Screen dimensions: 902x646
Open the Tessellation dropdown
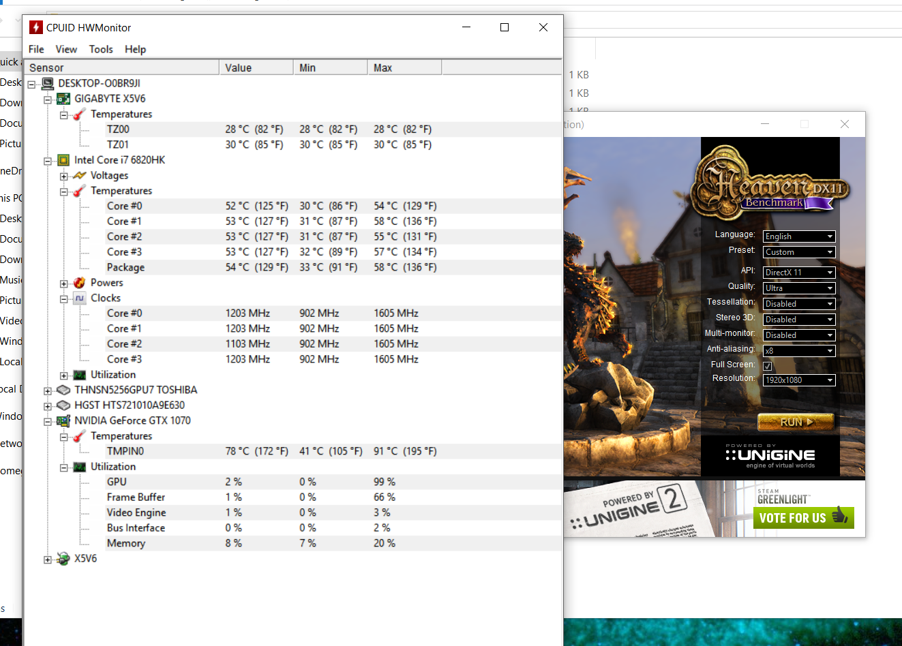799,304
